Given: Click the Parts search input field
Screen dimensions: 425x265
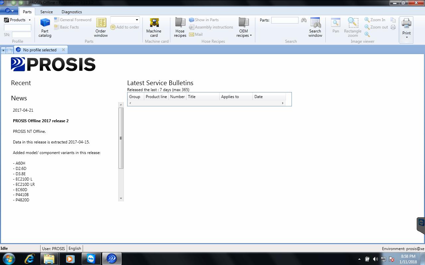Looking at the screenshot, I should pos(285,20).
